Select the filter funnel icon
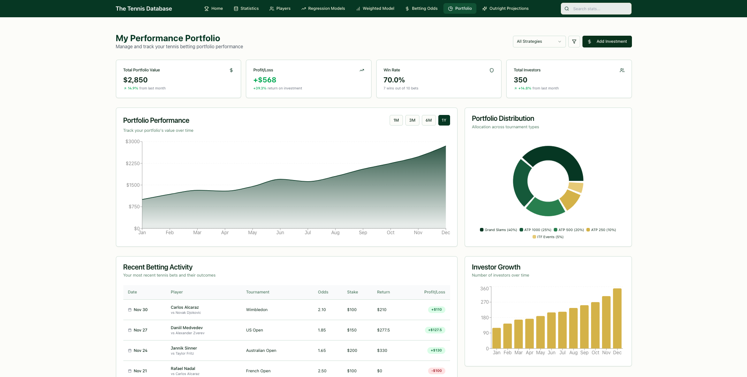Screen dimensions: 747x377 coord(574,41)
